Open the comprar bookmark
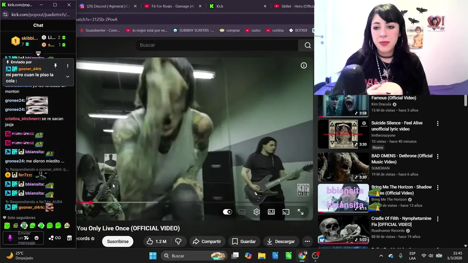Image resolution: width=468 pixels, height=263 pixels. pos(230,30)
